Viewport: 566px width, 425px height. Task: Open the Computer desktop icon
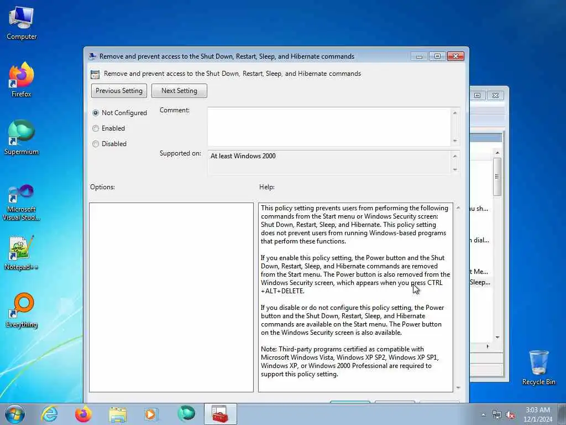[x=22, y=22]
